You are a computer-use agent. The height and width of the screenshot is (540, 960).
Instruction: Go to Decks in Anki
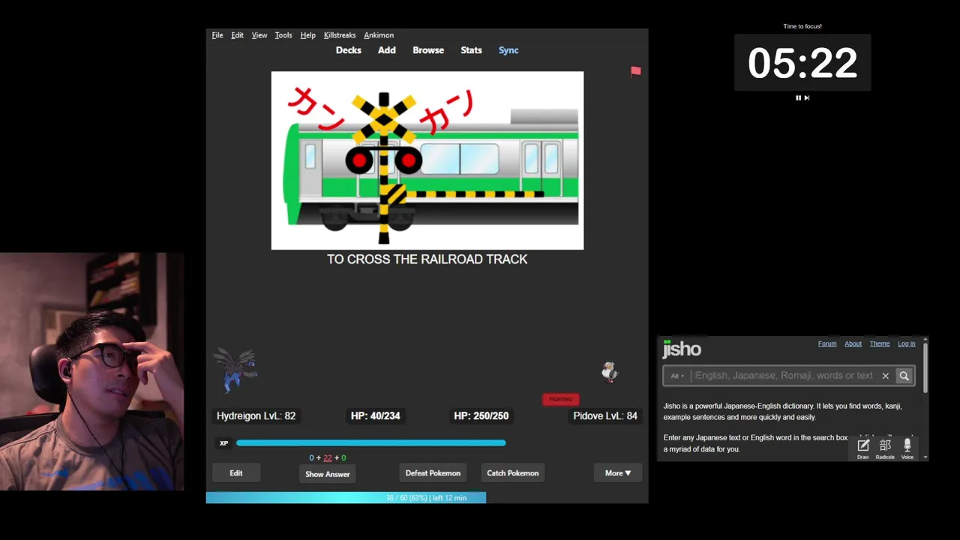[349, 50]
